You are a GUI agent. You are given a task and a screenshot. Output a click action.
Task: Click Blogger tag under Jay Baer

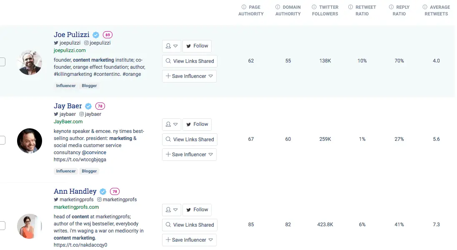click(x=89, y=171)
